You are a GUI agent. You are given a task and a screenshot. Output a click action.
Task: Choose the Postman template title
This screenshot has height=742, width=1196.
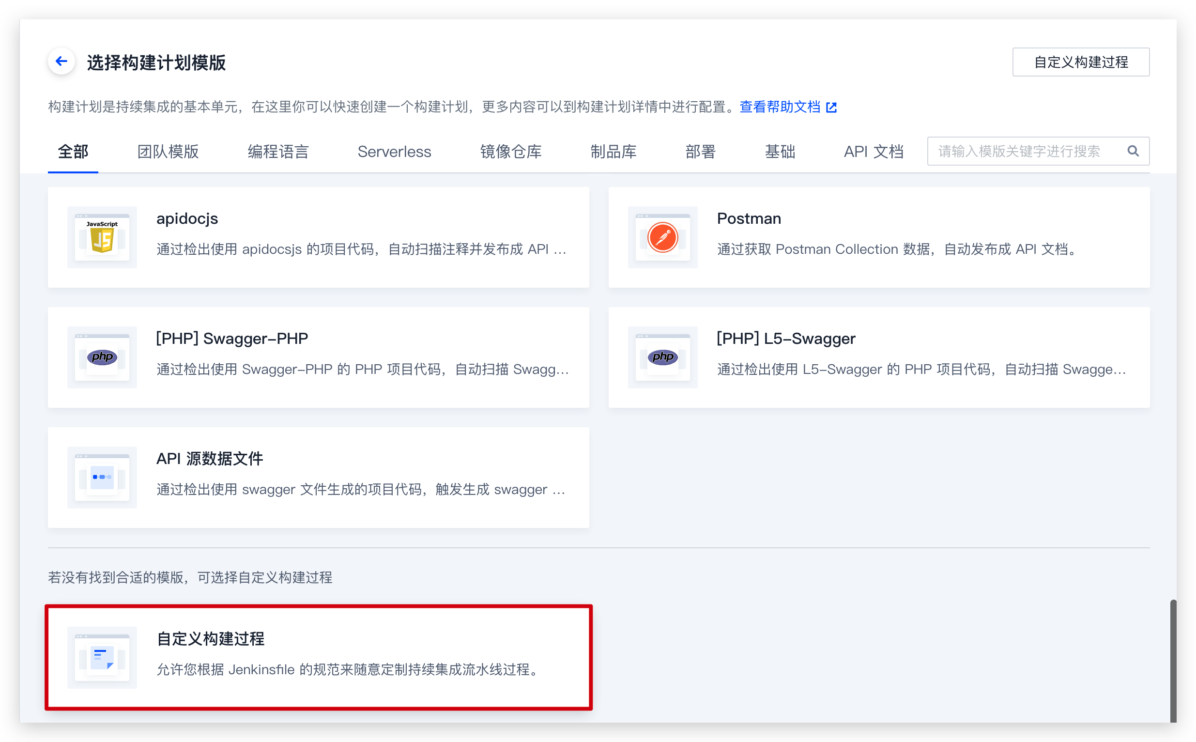(x=749, y=218)
